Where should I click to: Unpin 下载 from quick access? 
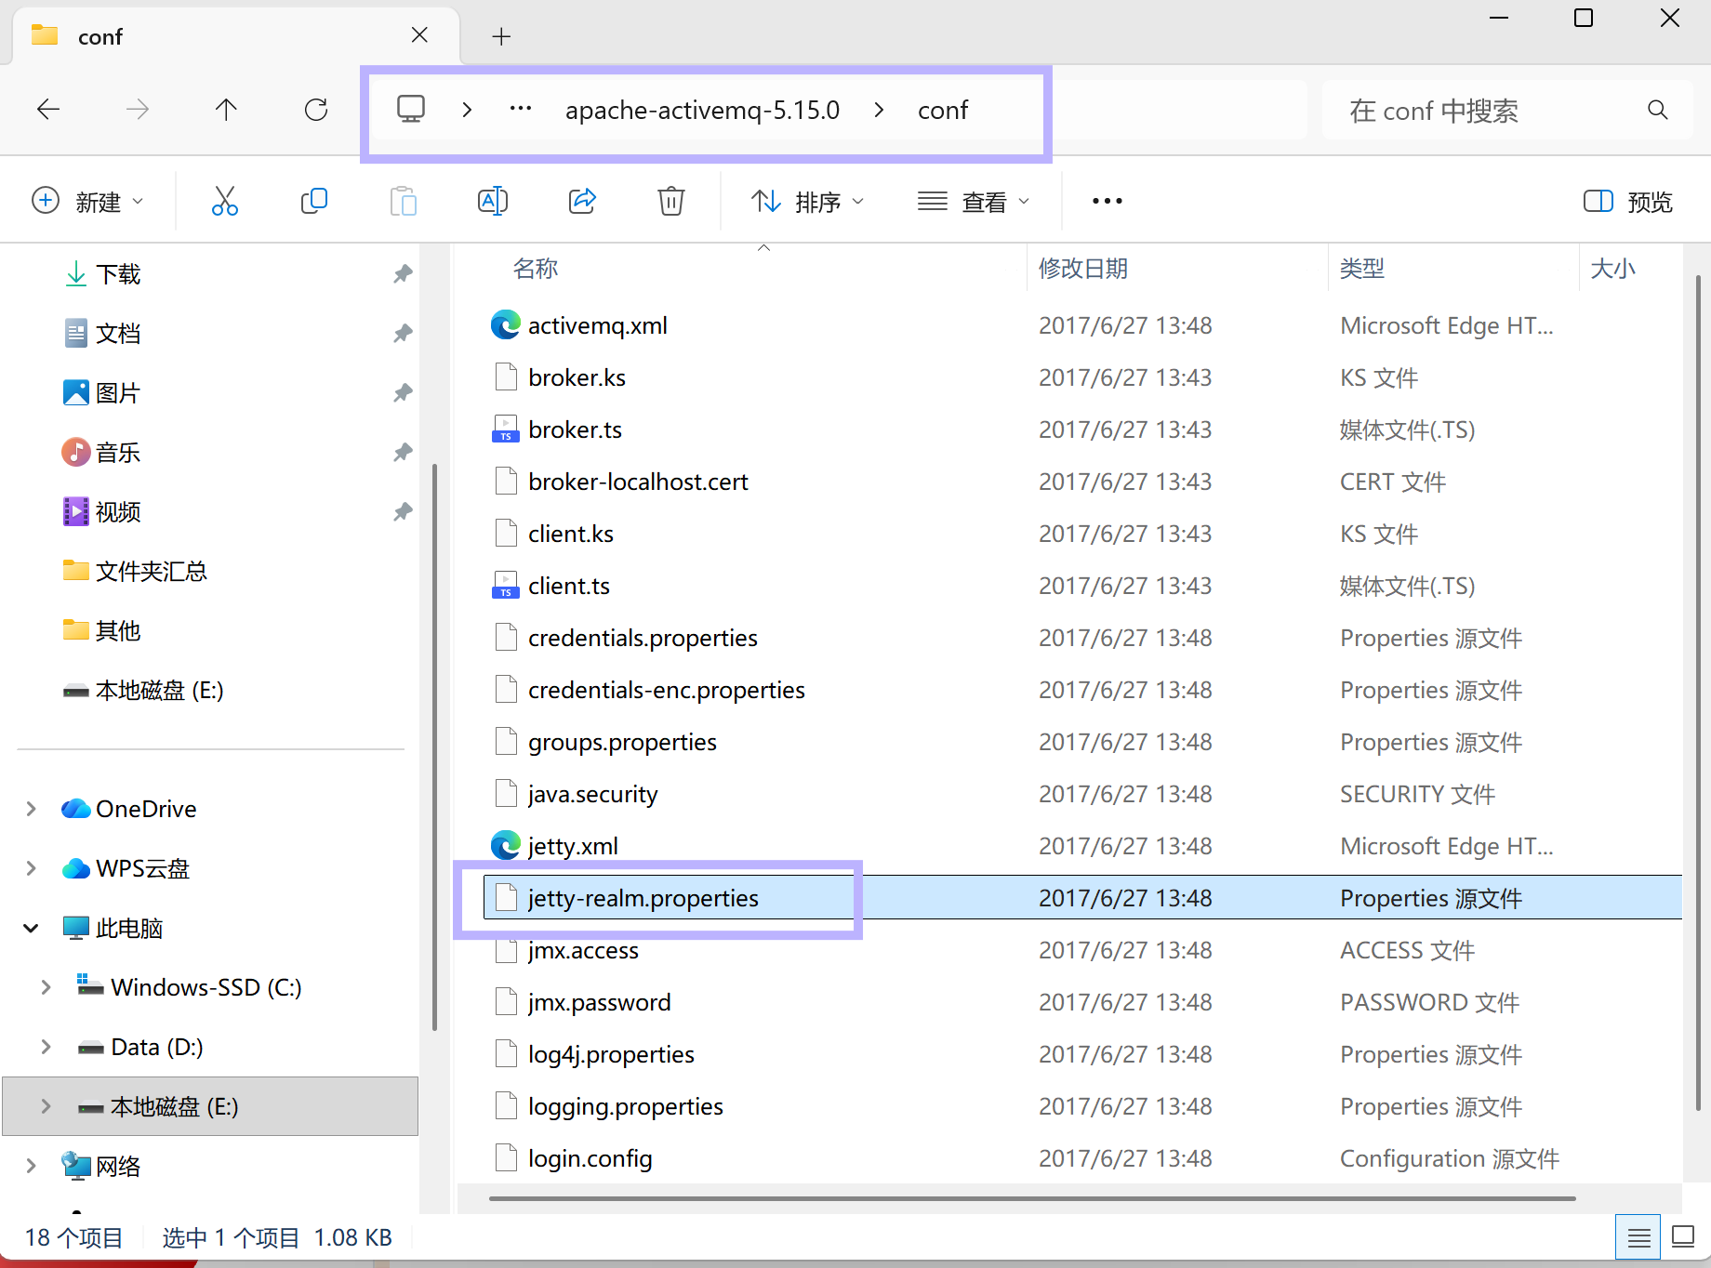402,274
